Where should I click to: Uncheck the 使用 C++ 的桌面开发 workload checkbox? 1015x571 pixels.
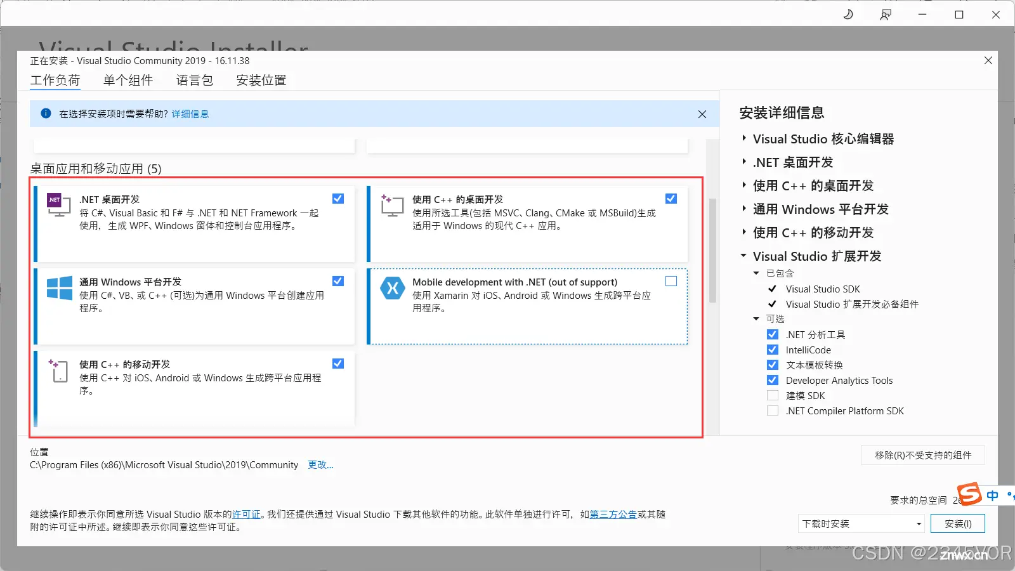tap(671, 199)
